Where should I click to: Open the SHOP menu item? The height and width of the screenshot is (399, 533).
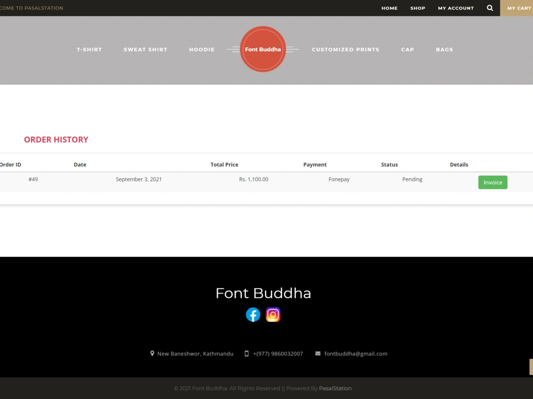pos(418,8)
